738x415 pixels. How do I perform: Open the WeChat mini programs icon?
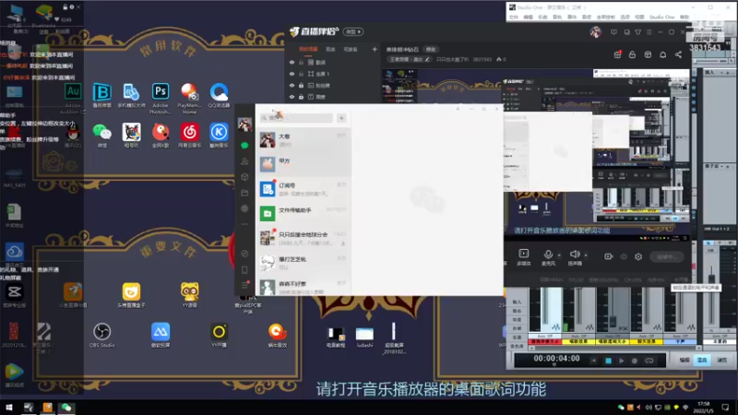click(244, 254)
